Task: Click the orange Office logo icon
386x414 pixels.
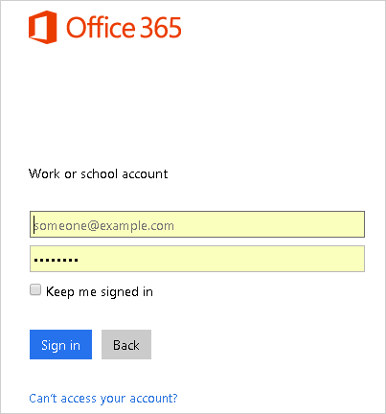Action: [43, 27]
